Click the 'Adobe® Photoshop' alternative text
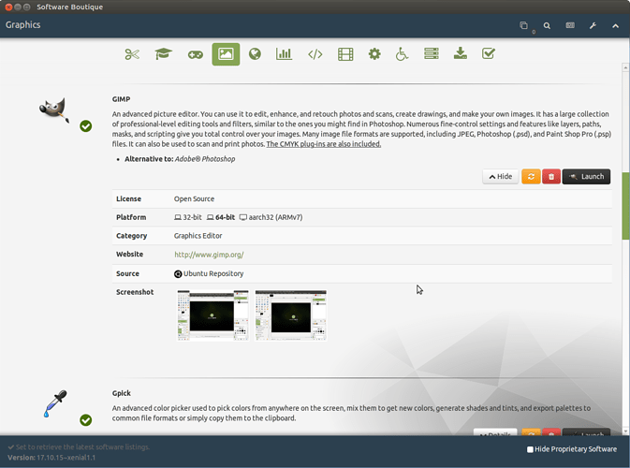Screen dimensions: 630x468 point(205,159)
